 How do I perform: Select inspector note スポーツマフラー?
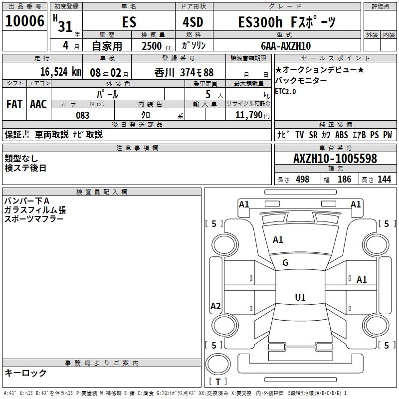point(34,219)
